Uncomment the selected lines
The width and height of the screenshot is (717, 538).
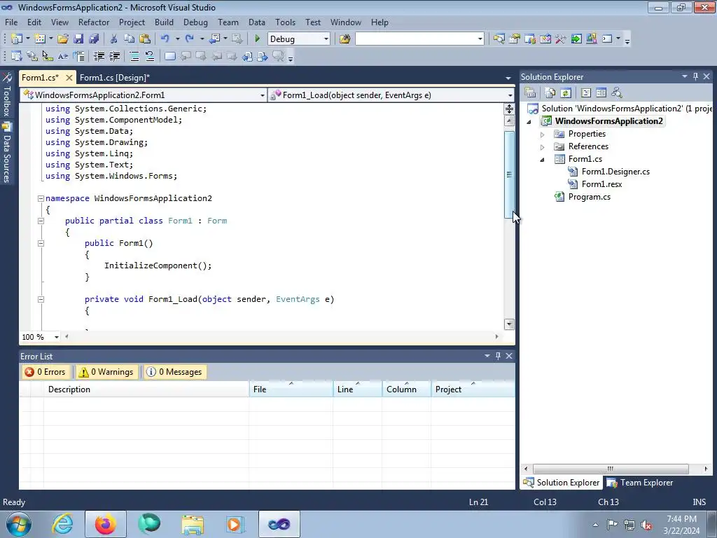[x=150, y=56]
